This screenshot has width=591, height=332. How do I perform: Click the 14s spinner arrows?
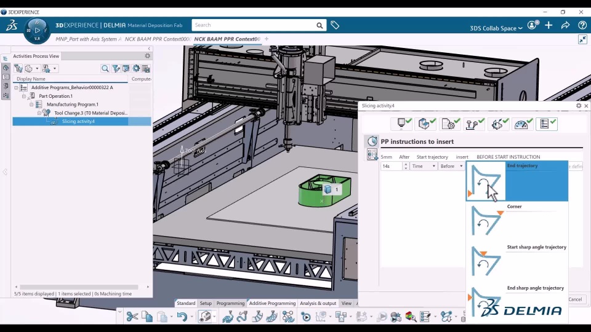point(406,166)
